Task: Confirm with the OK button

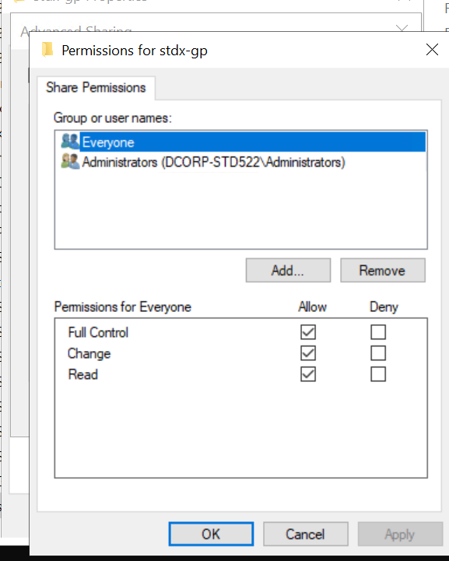Action: click(211, 535)
